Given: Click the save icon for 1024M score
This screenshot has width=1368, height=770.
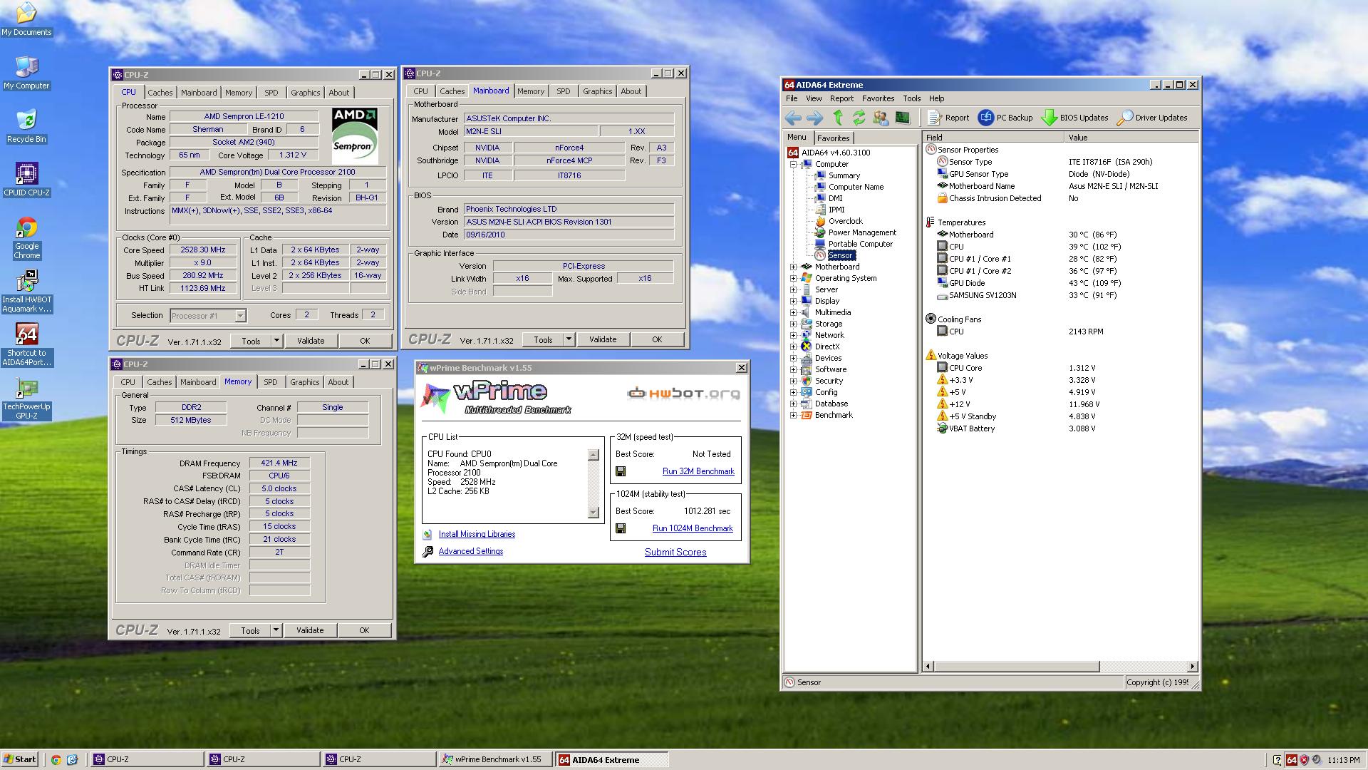Looking at the screenshot, I should 621,528.
